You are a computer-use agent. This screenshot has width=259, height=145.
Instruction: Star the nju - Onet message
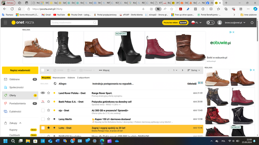[x=48, y=110]
